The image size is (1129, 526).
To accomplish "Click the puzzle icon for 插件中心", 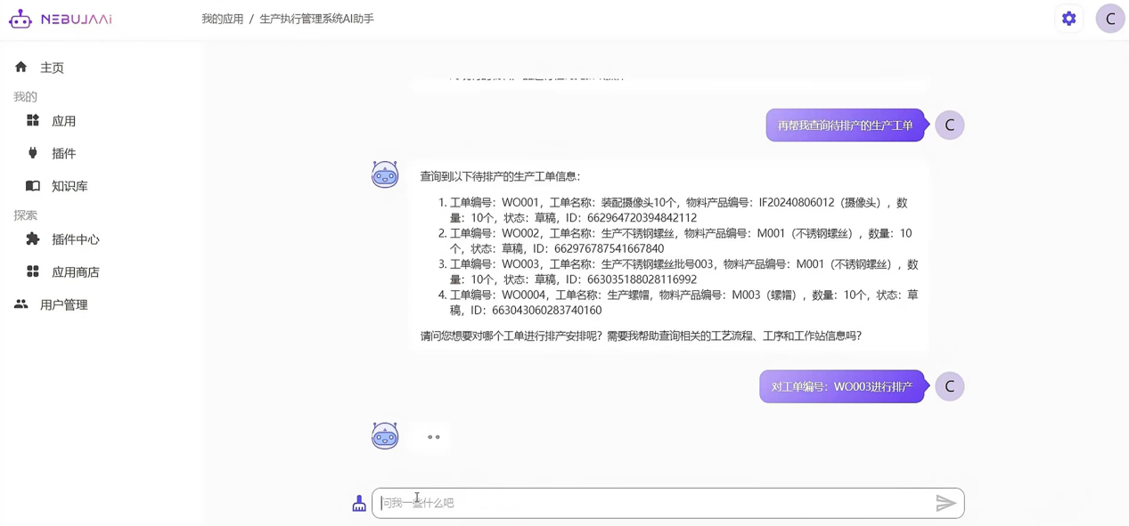I will coord(33,239).
